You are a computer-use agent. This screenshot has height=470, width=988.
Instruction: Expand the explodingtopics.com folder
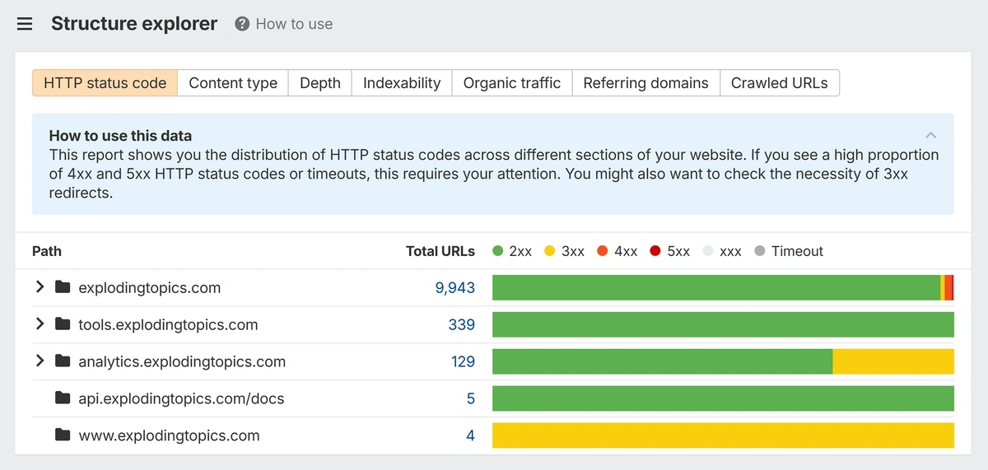pyautogui.click(x=40, y=287)
